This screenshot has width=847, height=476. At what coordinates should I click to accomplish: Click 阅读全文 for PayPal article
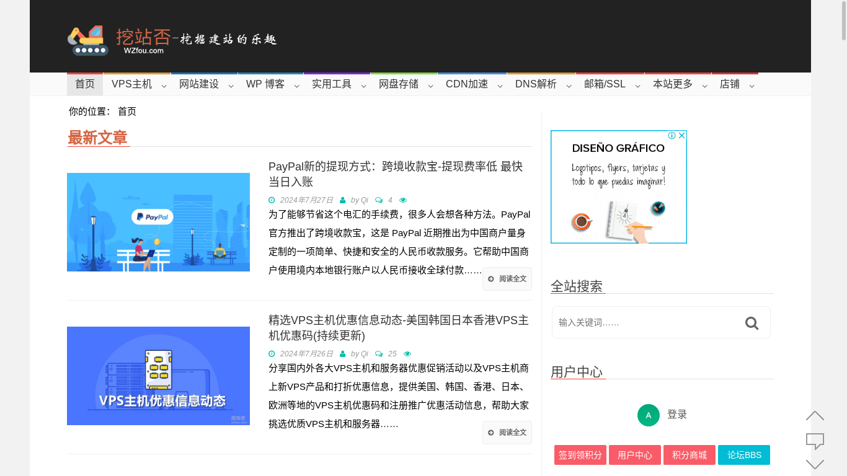pos(507,279)
